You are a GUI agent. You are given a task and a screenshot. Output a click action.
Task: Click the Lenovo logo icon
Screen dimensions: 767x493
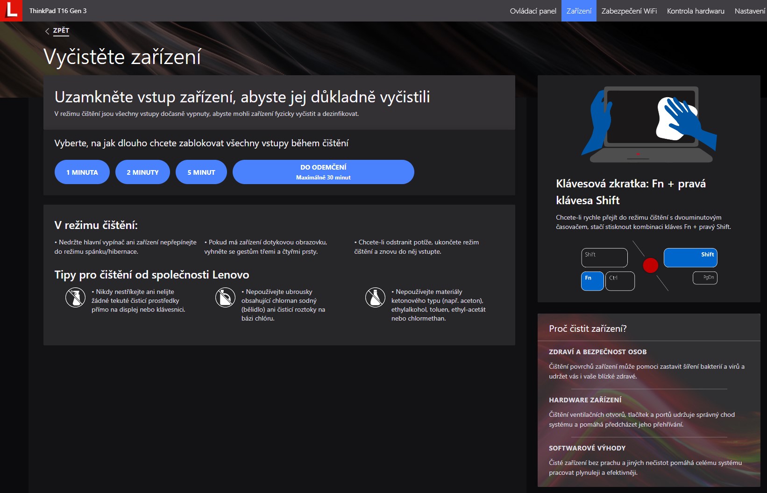tap(11, 10)
